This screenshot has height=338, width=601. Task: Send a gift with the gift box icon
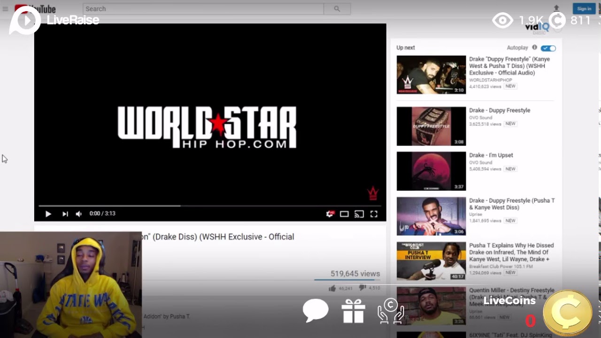[354, 311]
